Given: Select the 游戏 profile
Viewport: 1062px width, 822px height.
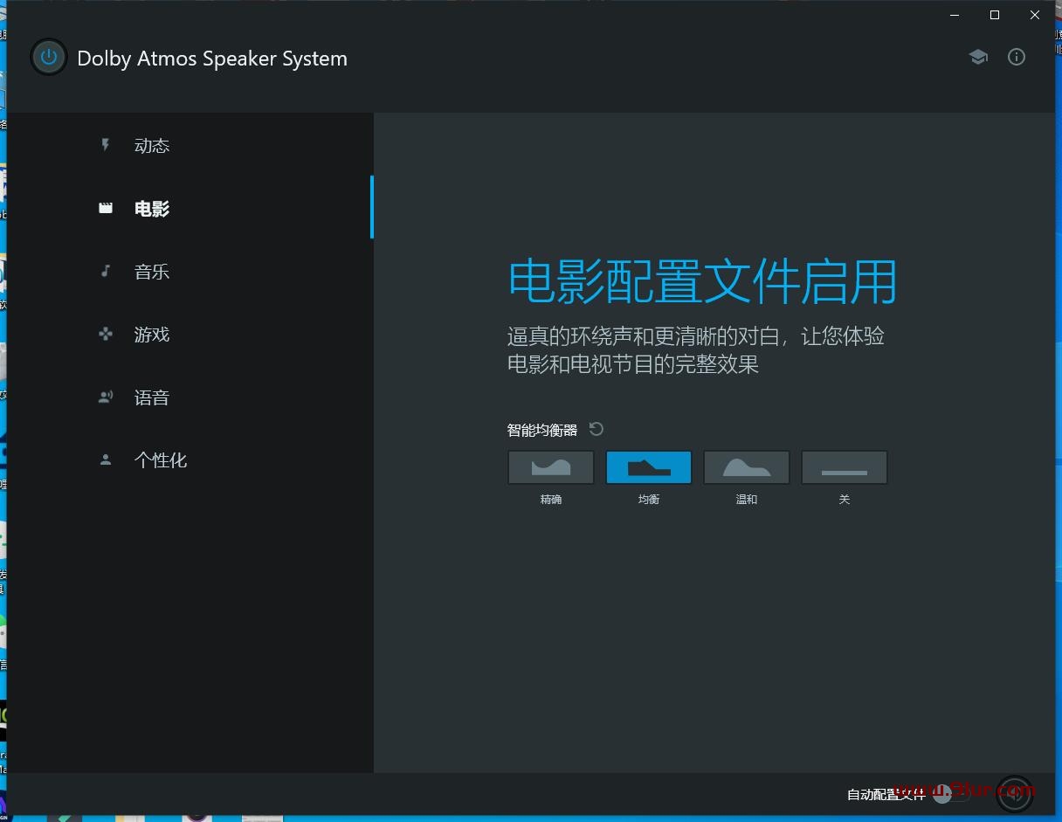Looking at the screenshot, I should click(x=190, y=334).
